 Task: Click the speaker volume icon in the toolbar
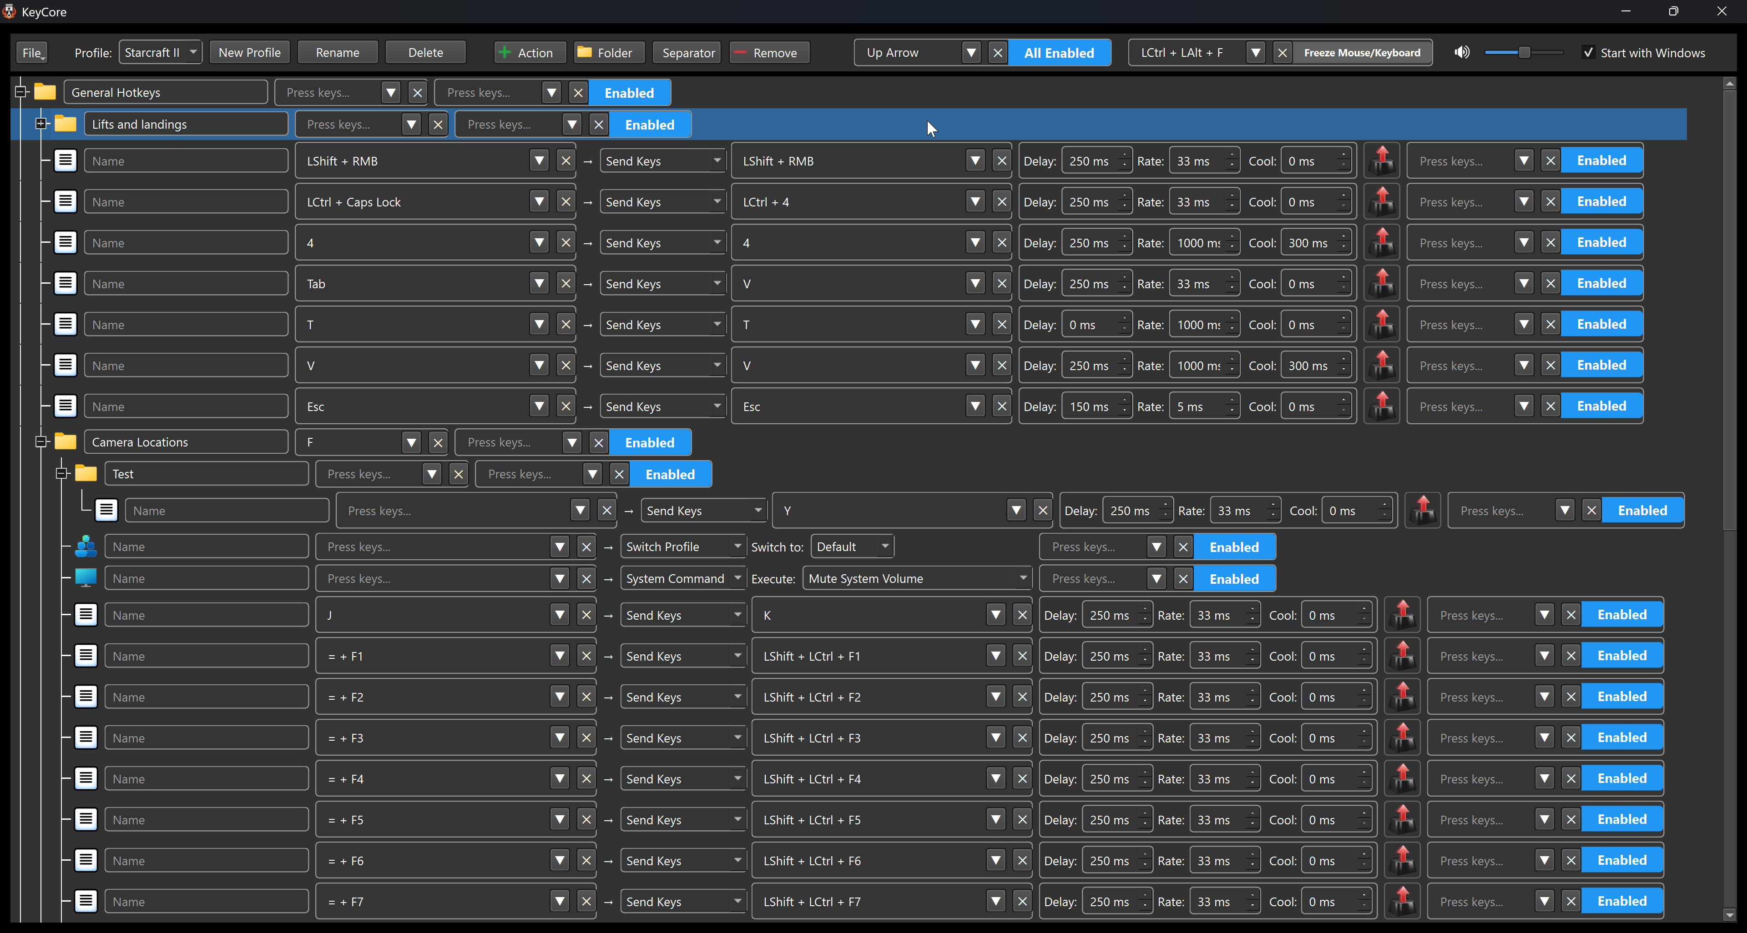coord(1462,52)
